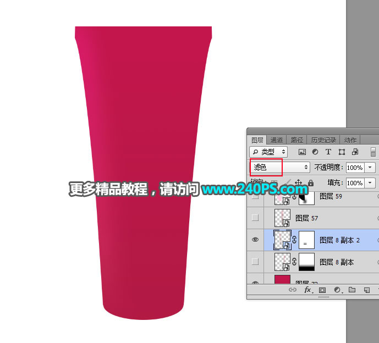Hide the 图层 8 副本 2 layer
The height and width of the screenshot is (343, 379).
click(x=255, y=240)
